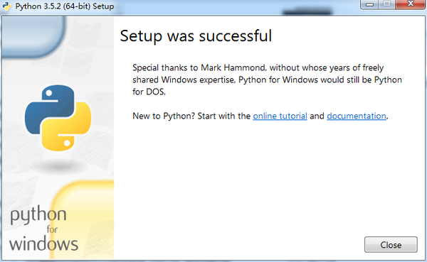
Task: Click the 'New to Python?' text
Action: click(x=164, y=116)
